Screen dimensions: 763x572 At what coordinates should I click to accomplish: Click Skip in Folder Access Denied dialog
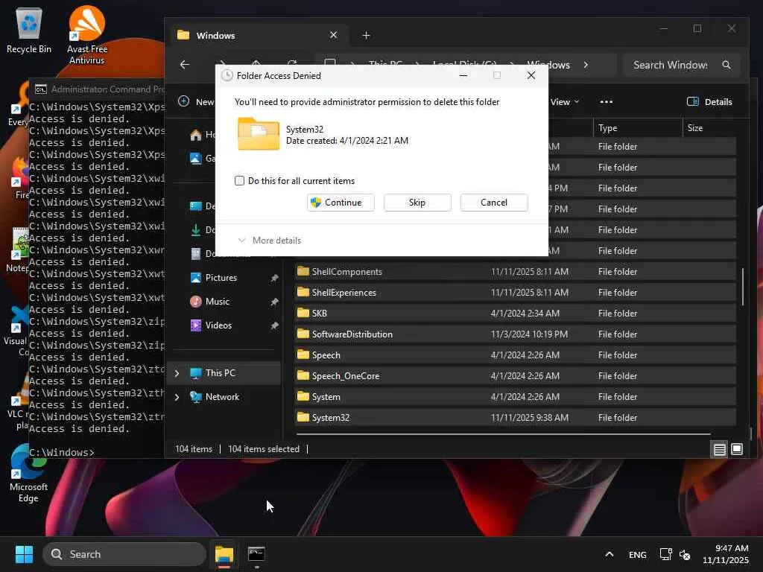[x=417, y=203]
